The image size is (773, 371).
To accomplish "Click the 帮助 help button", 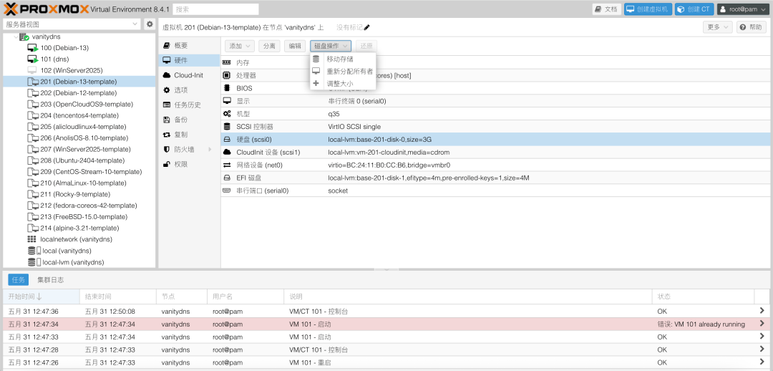I will 752,27.
